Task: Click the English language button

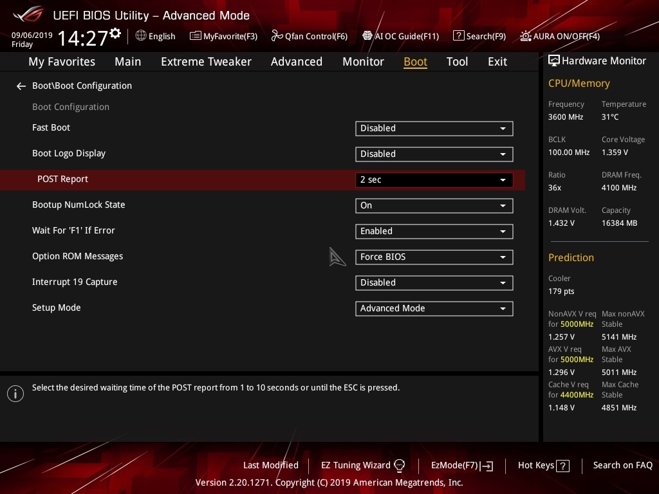Action: coord(156,36)
